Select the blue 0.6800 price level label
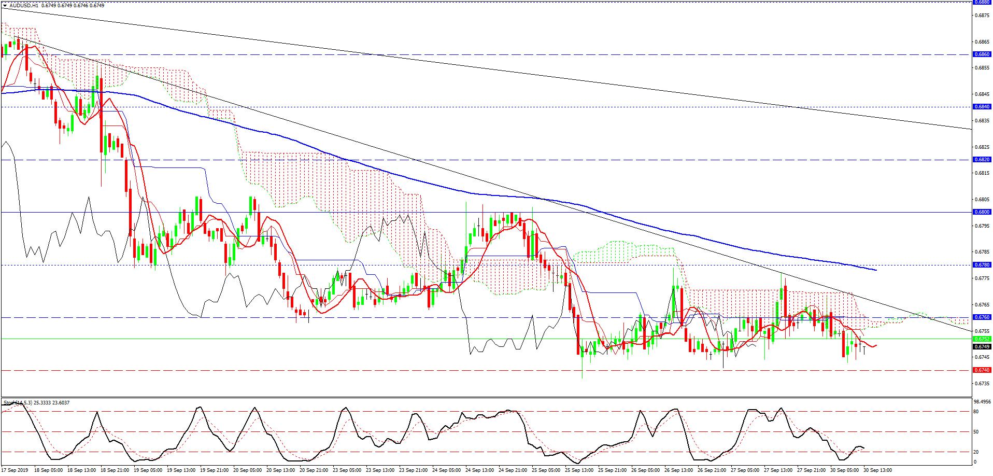 982,212
